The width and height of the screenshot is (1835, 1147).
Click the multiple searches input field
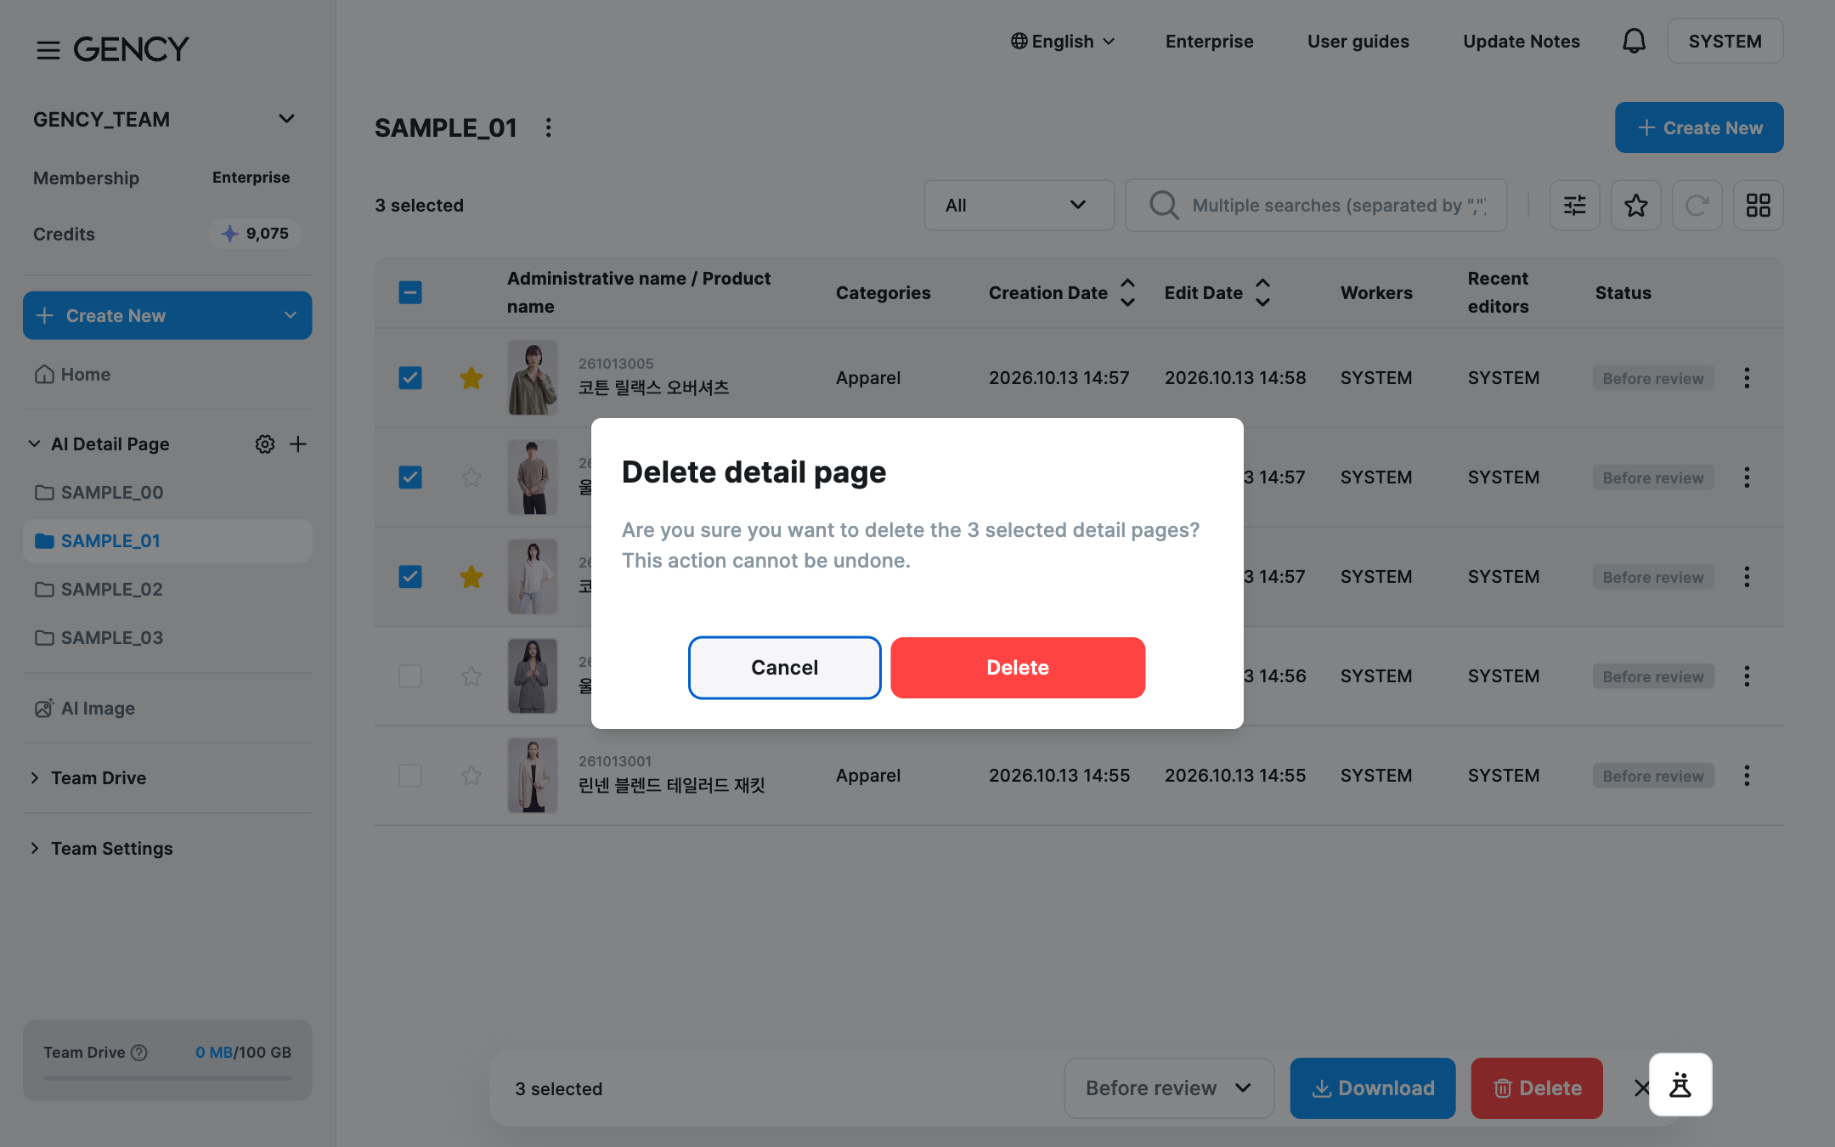pyautogui.click(x=1316, y=205)
